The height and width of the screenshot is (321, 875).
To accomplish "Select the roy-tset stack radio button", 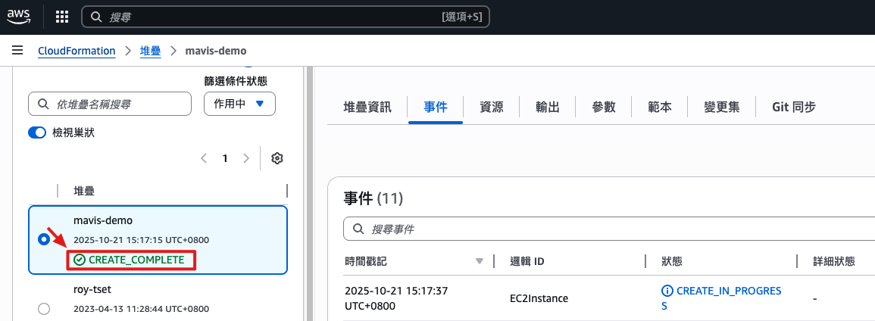I will 44,308.
